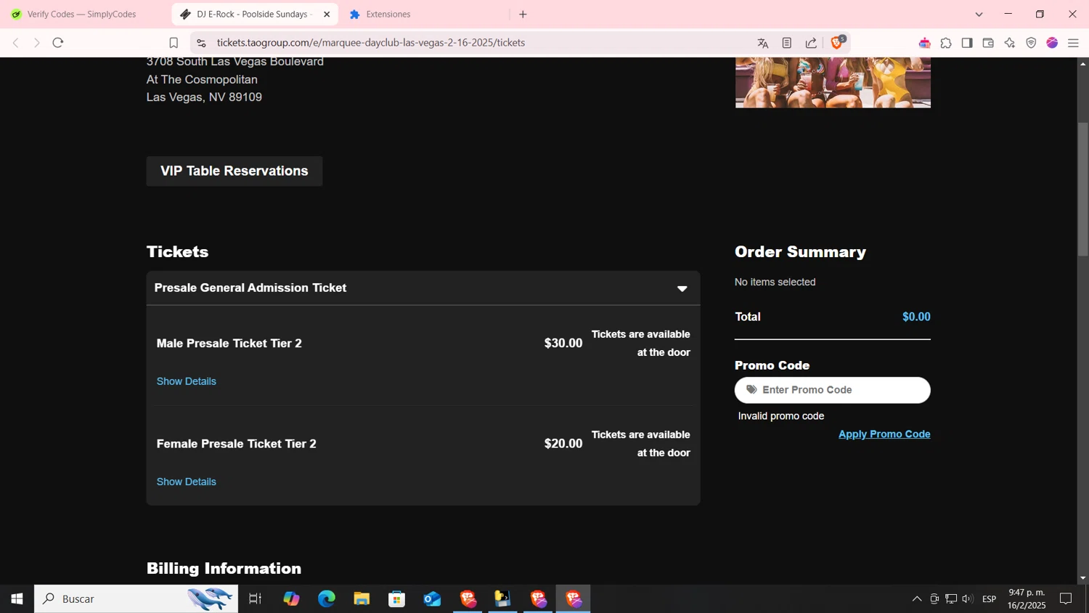Show details for Female Presale Ticket
1089x613 pixels.
point(187,482)
